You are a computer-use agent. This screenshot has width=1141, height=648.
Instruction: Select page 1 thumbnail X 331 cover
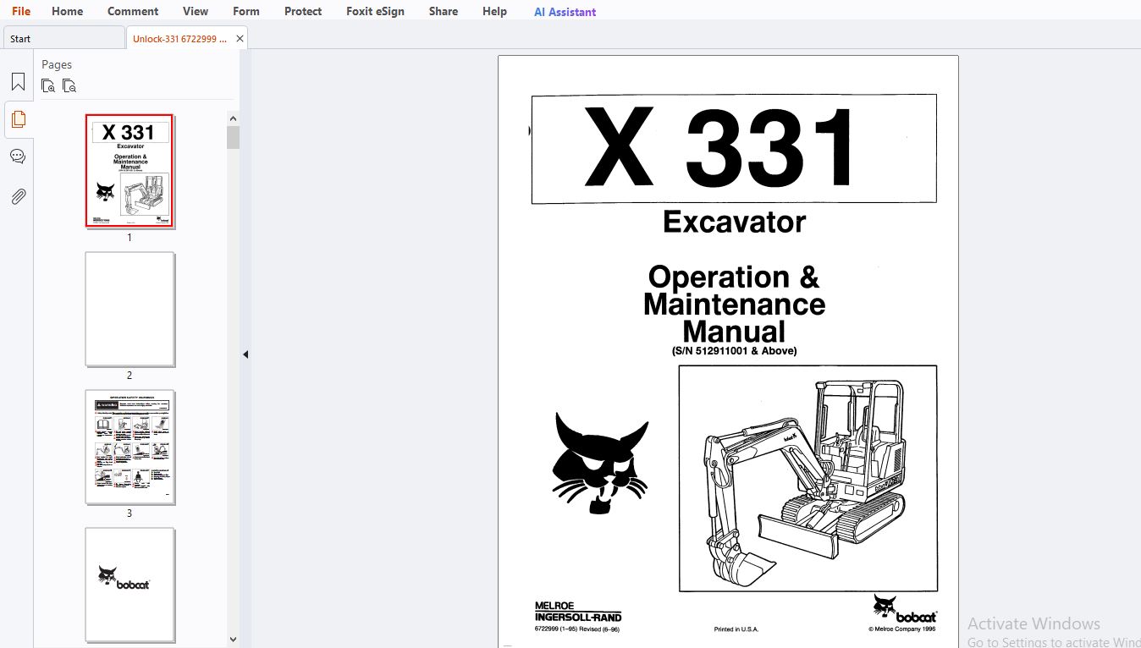[130, 171]
